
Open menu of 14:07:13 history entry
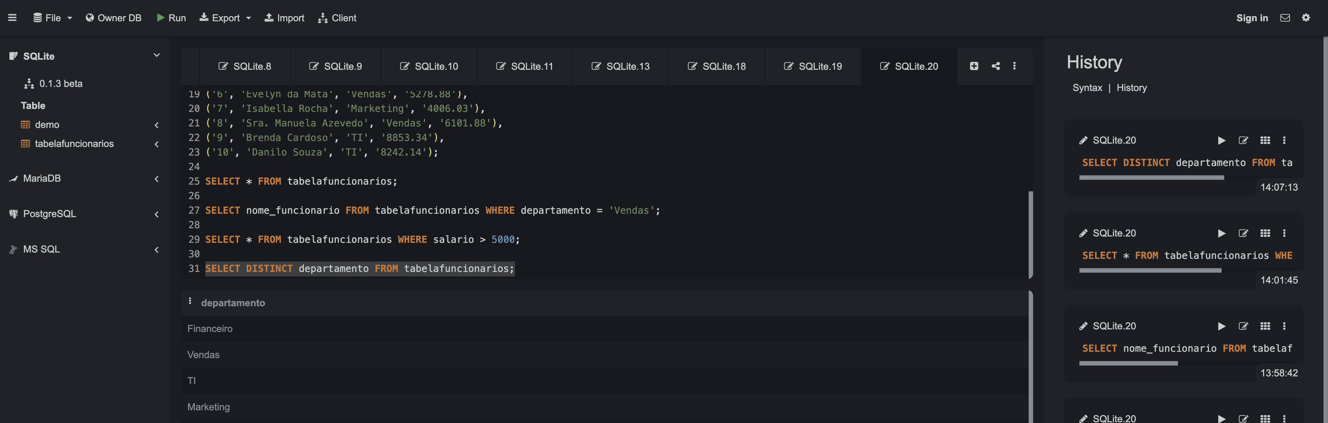point(1284,141)
